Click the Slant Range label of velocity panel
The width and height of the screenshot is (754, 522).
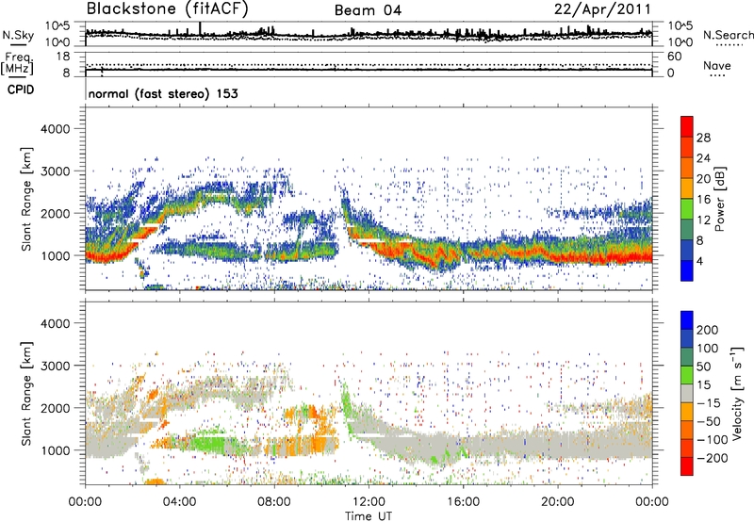pyautogui.click(x=27, y=393)
